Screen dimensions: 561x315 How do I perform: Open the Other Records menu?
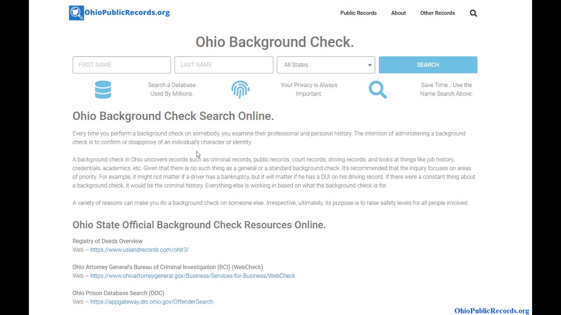tap(437, 13)
